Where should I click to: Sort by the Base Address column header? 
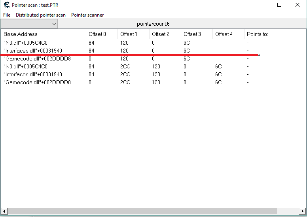tap(21, 34)
